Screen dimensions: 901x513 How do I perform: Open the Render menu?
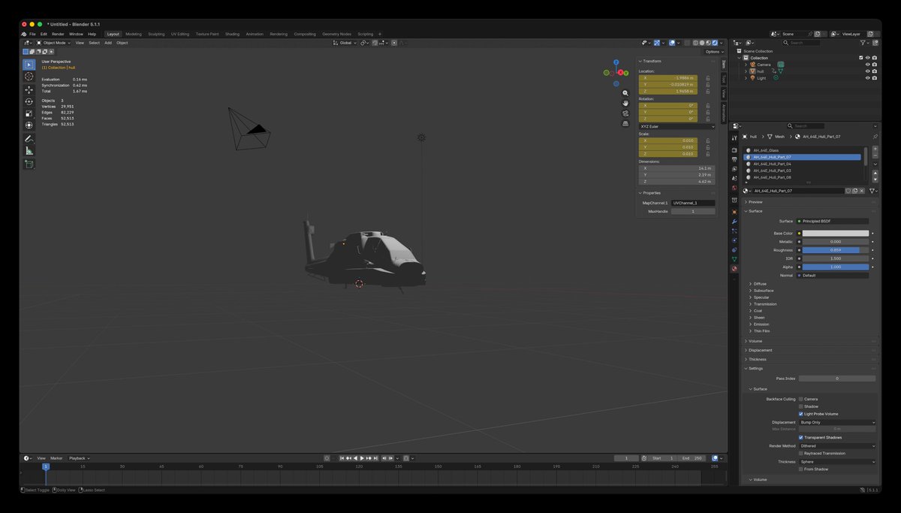coord(58,34)
